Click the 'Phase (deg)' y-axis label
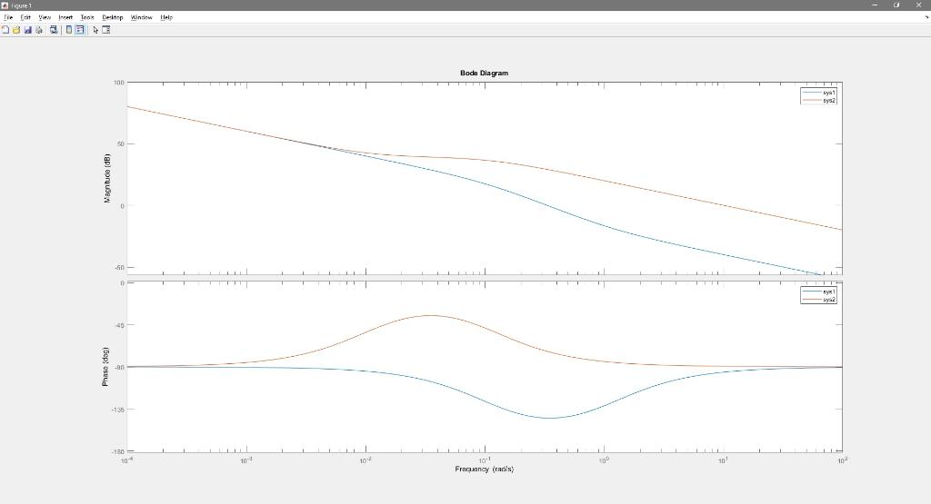Viewport: 931px width, 504px height. point(105,367)
